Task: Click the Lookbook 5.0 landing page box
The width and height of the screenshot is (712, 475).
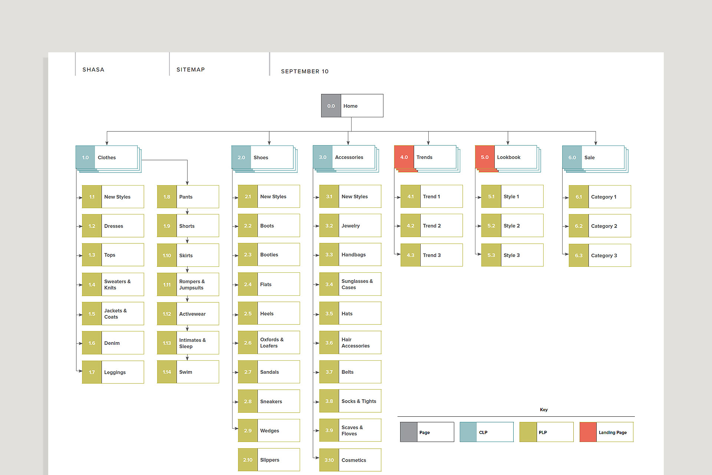Action: [x=506, y=157]
